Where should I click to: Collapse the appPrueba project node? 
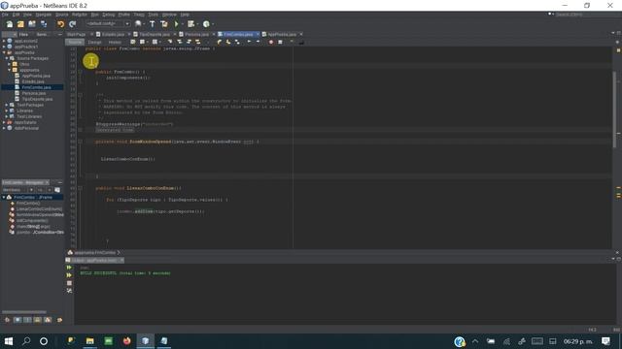pyautogui.click(x=4, y=52)
